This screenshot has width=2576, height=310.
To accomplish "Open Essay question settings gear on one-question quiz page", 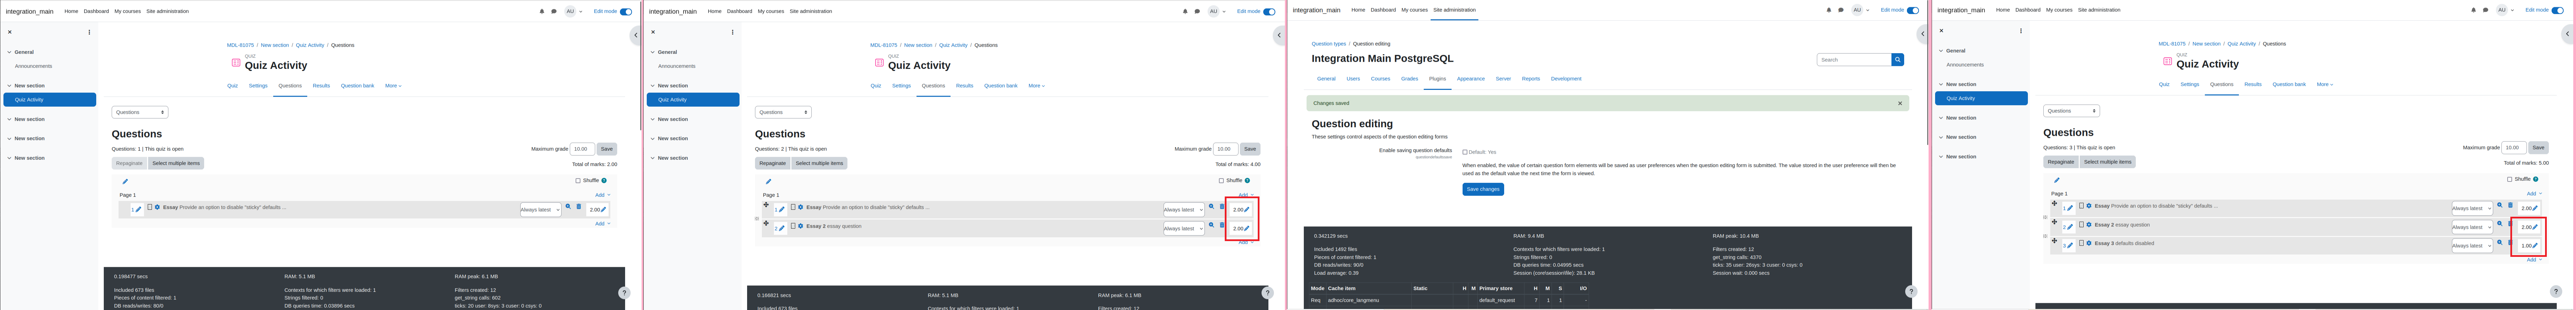I will pyautogui.click(x=157, y=207).
